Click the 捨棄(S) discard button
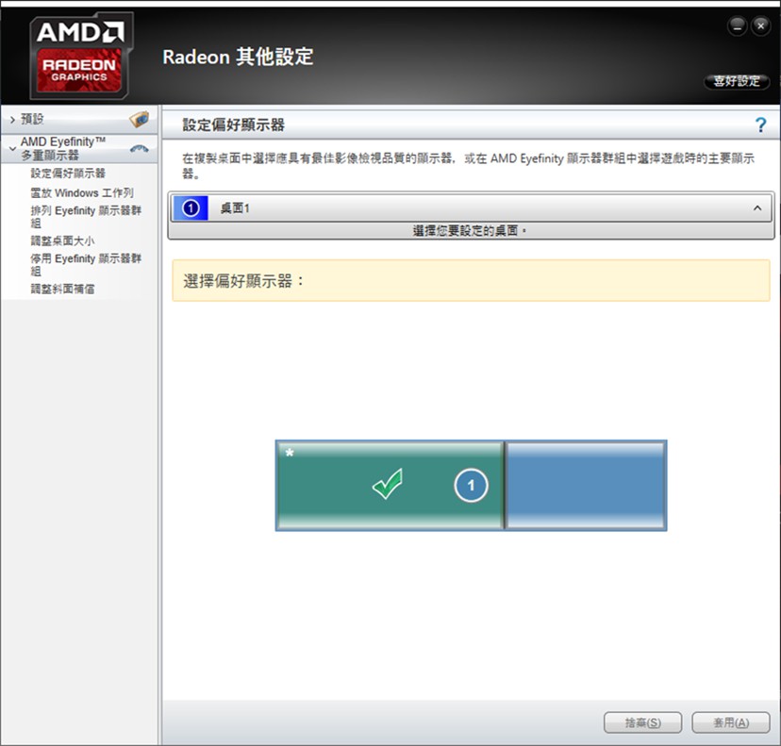Screen dimensions: 781x746 [642, 722]
